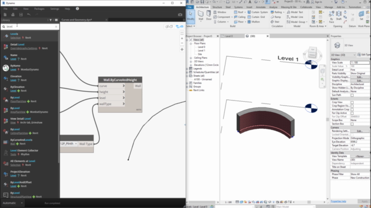Expand 3D Views in Project Browser
371x208 pixels.
tap(191, 61)
